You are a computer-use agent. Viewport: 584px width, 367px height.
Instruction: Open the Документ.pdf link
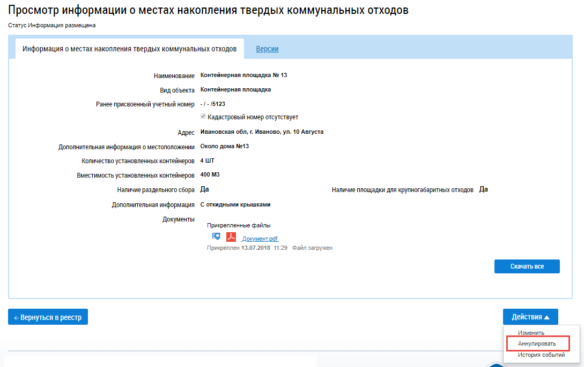[x=260, y=239]
